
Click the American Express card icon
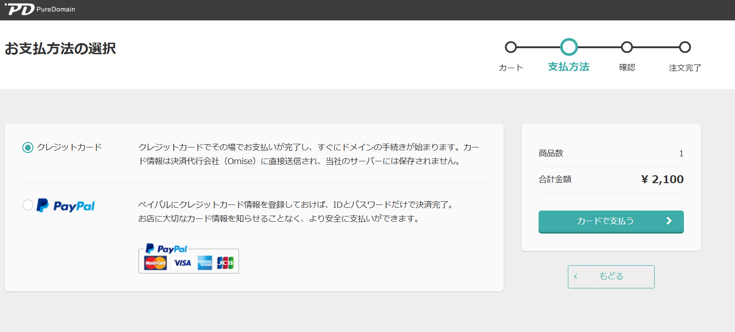tap(205, 263)
